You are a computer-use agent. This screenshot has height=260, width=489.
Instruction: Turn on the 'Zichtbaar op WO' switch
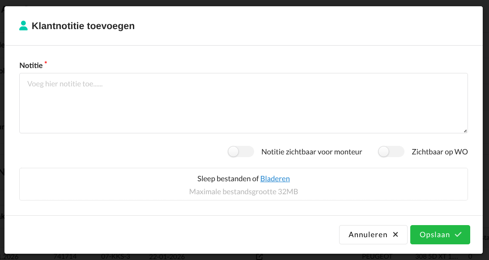click(391, 152)
